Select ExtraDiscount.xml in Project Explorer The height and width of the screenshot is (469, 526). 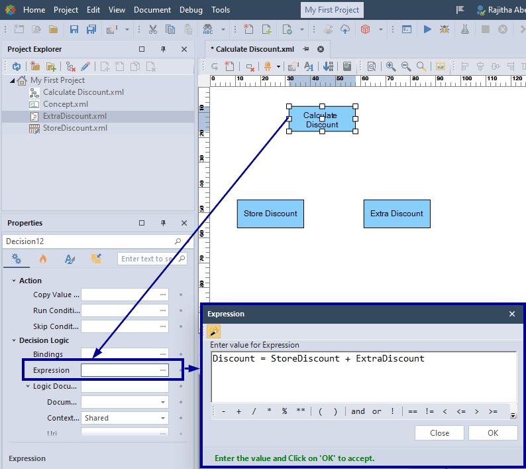click(75, 116)
